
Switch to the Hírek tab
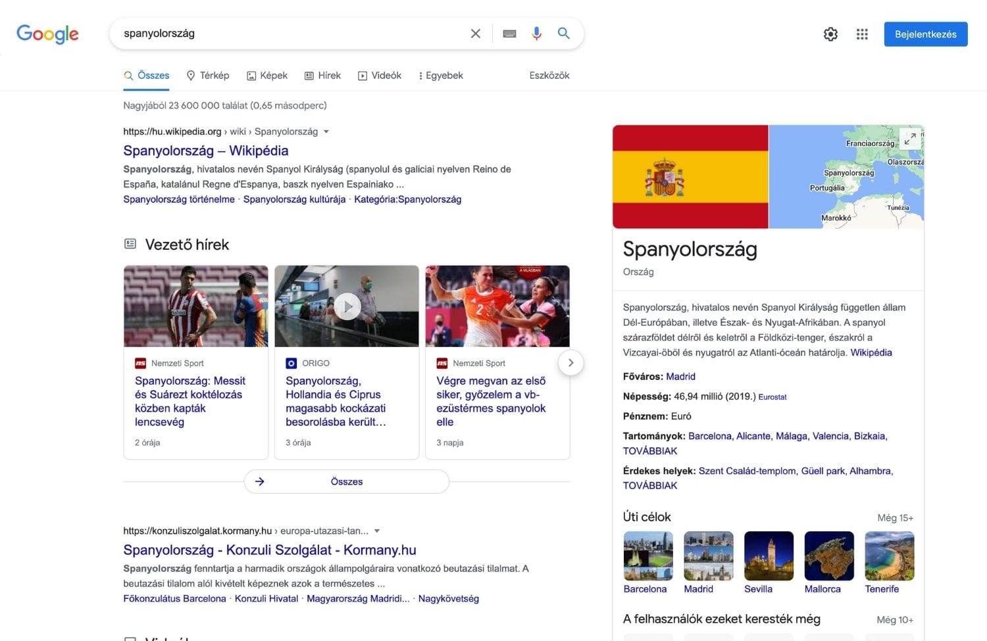pyautogui.click(x=322, y=76)
